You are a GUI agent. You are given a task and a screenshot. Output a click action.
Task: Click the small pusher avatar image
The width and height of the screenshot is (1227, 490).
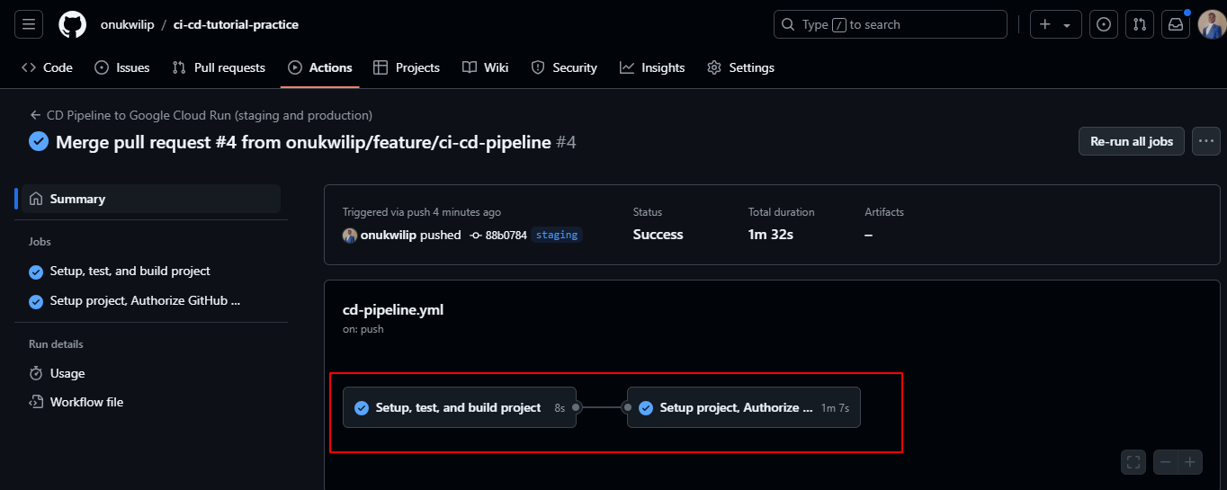click(x=350, y=235)
